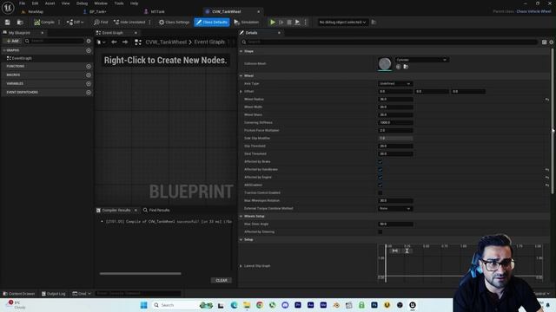Expand the Offset property

(242, 92)
